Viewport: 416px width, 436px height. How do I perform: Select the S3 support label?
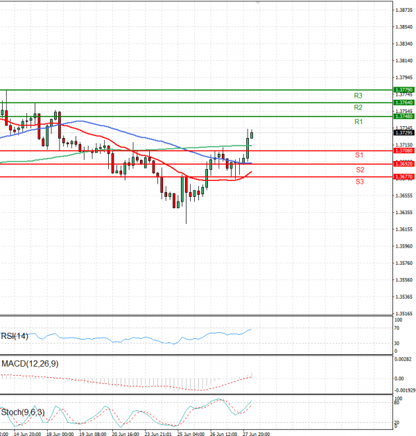360,182
